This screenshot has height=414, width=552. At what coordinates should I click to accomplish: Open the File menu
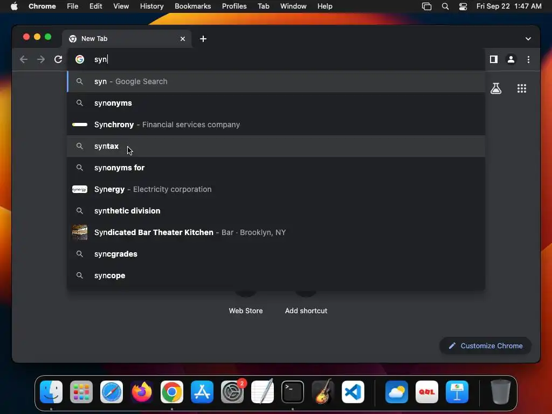(73, 6)
